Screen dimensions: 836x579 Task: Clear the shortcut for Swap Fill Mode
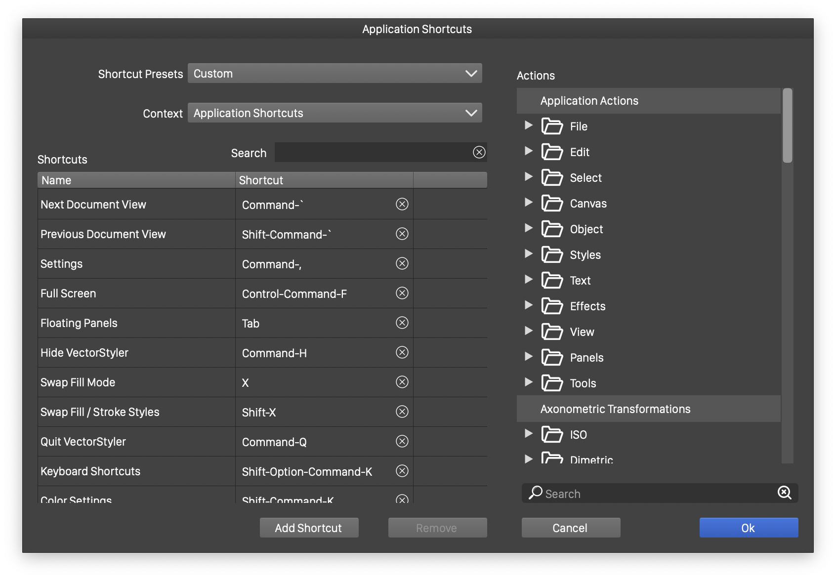pos(402,382)
